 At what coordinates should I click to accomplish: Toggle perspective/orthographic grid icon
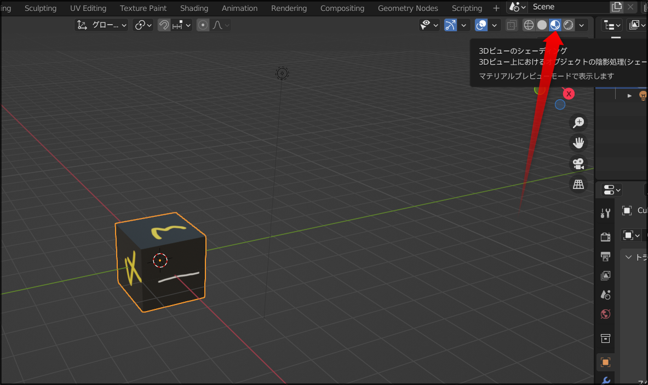pyautogui.click(x=578, y=184)
